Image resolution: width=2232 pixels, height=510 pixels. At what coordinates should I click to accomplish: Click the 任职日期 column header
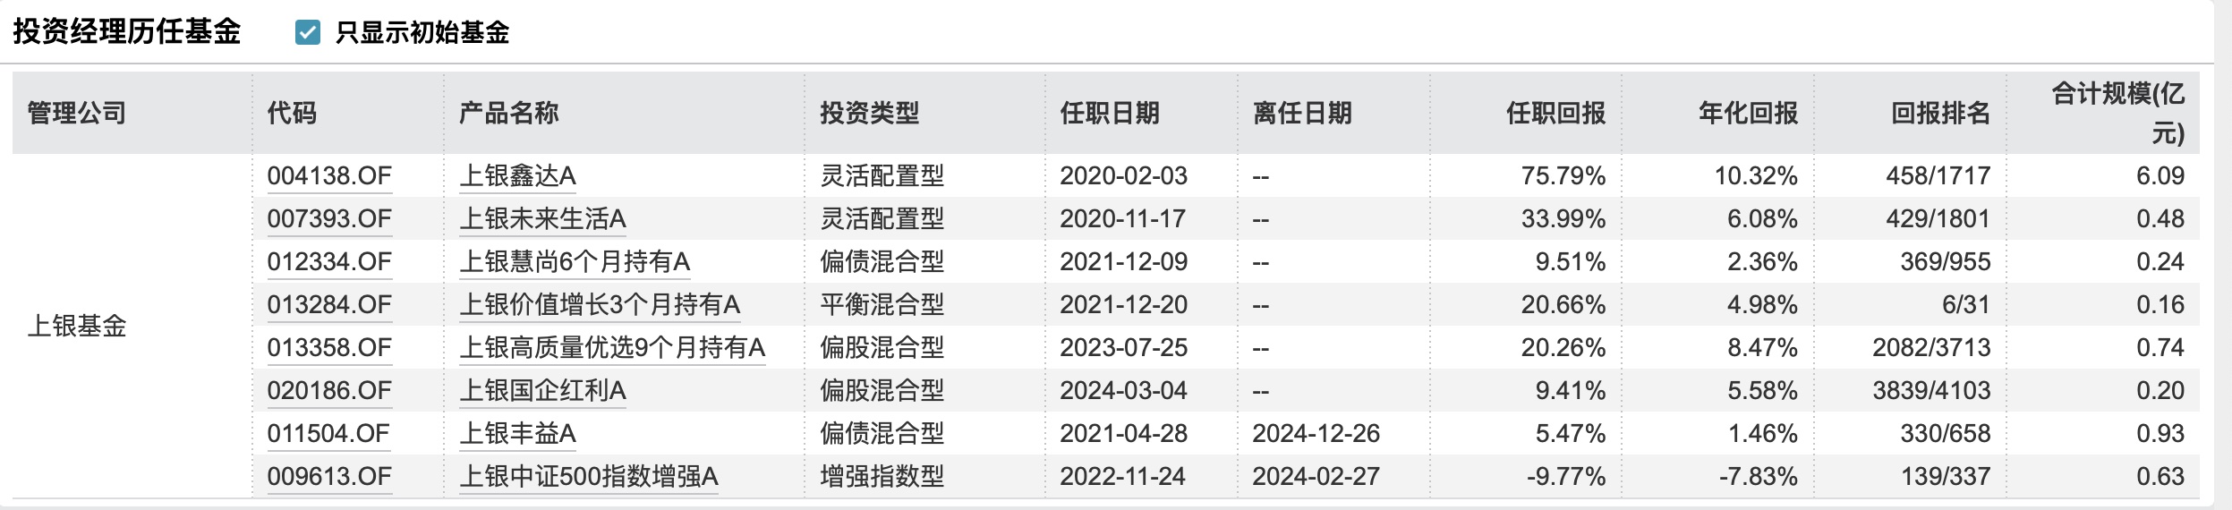point(1110,114)
